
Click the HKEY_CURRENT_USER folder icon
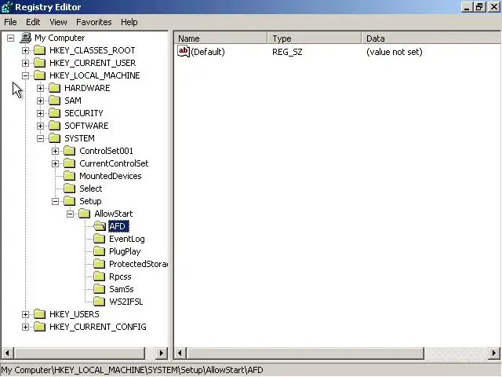pos(39,63)
